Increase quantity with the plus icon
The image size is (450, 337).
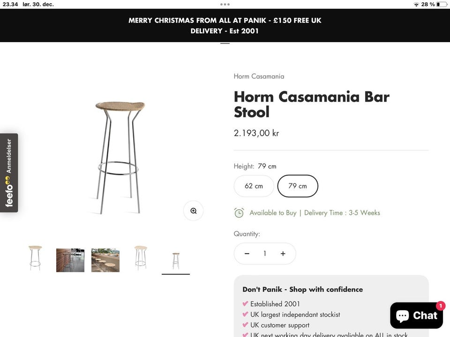coord(283,254)
